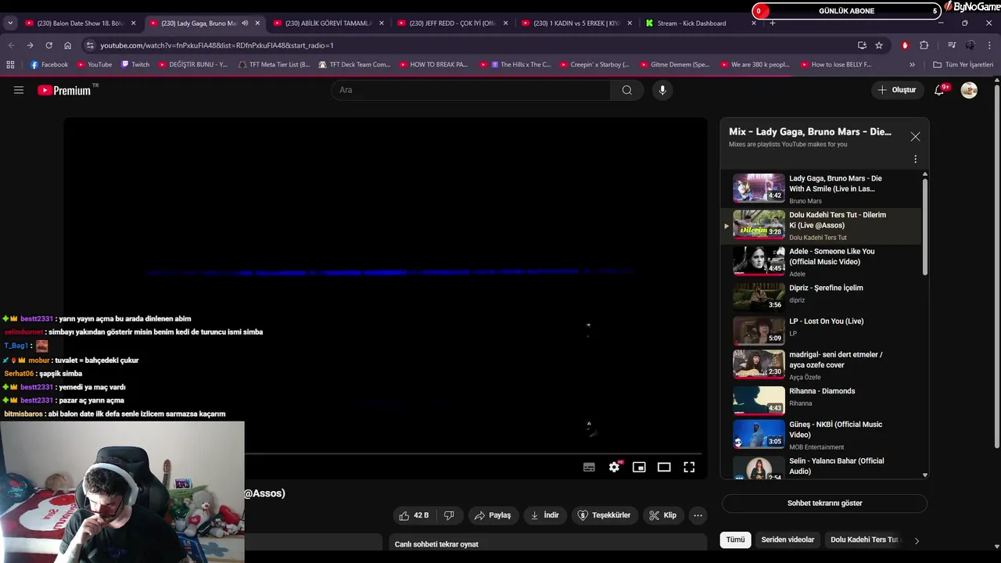Switch to JEFF REDD tab

(x=452, y=23)
